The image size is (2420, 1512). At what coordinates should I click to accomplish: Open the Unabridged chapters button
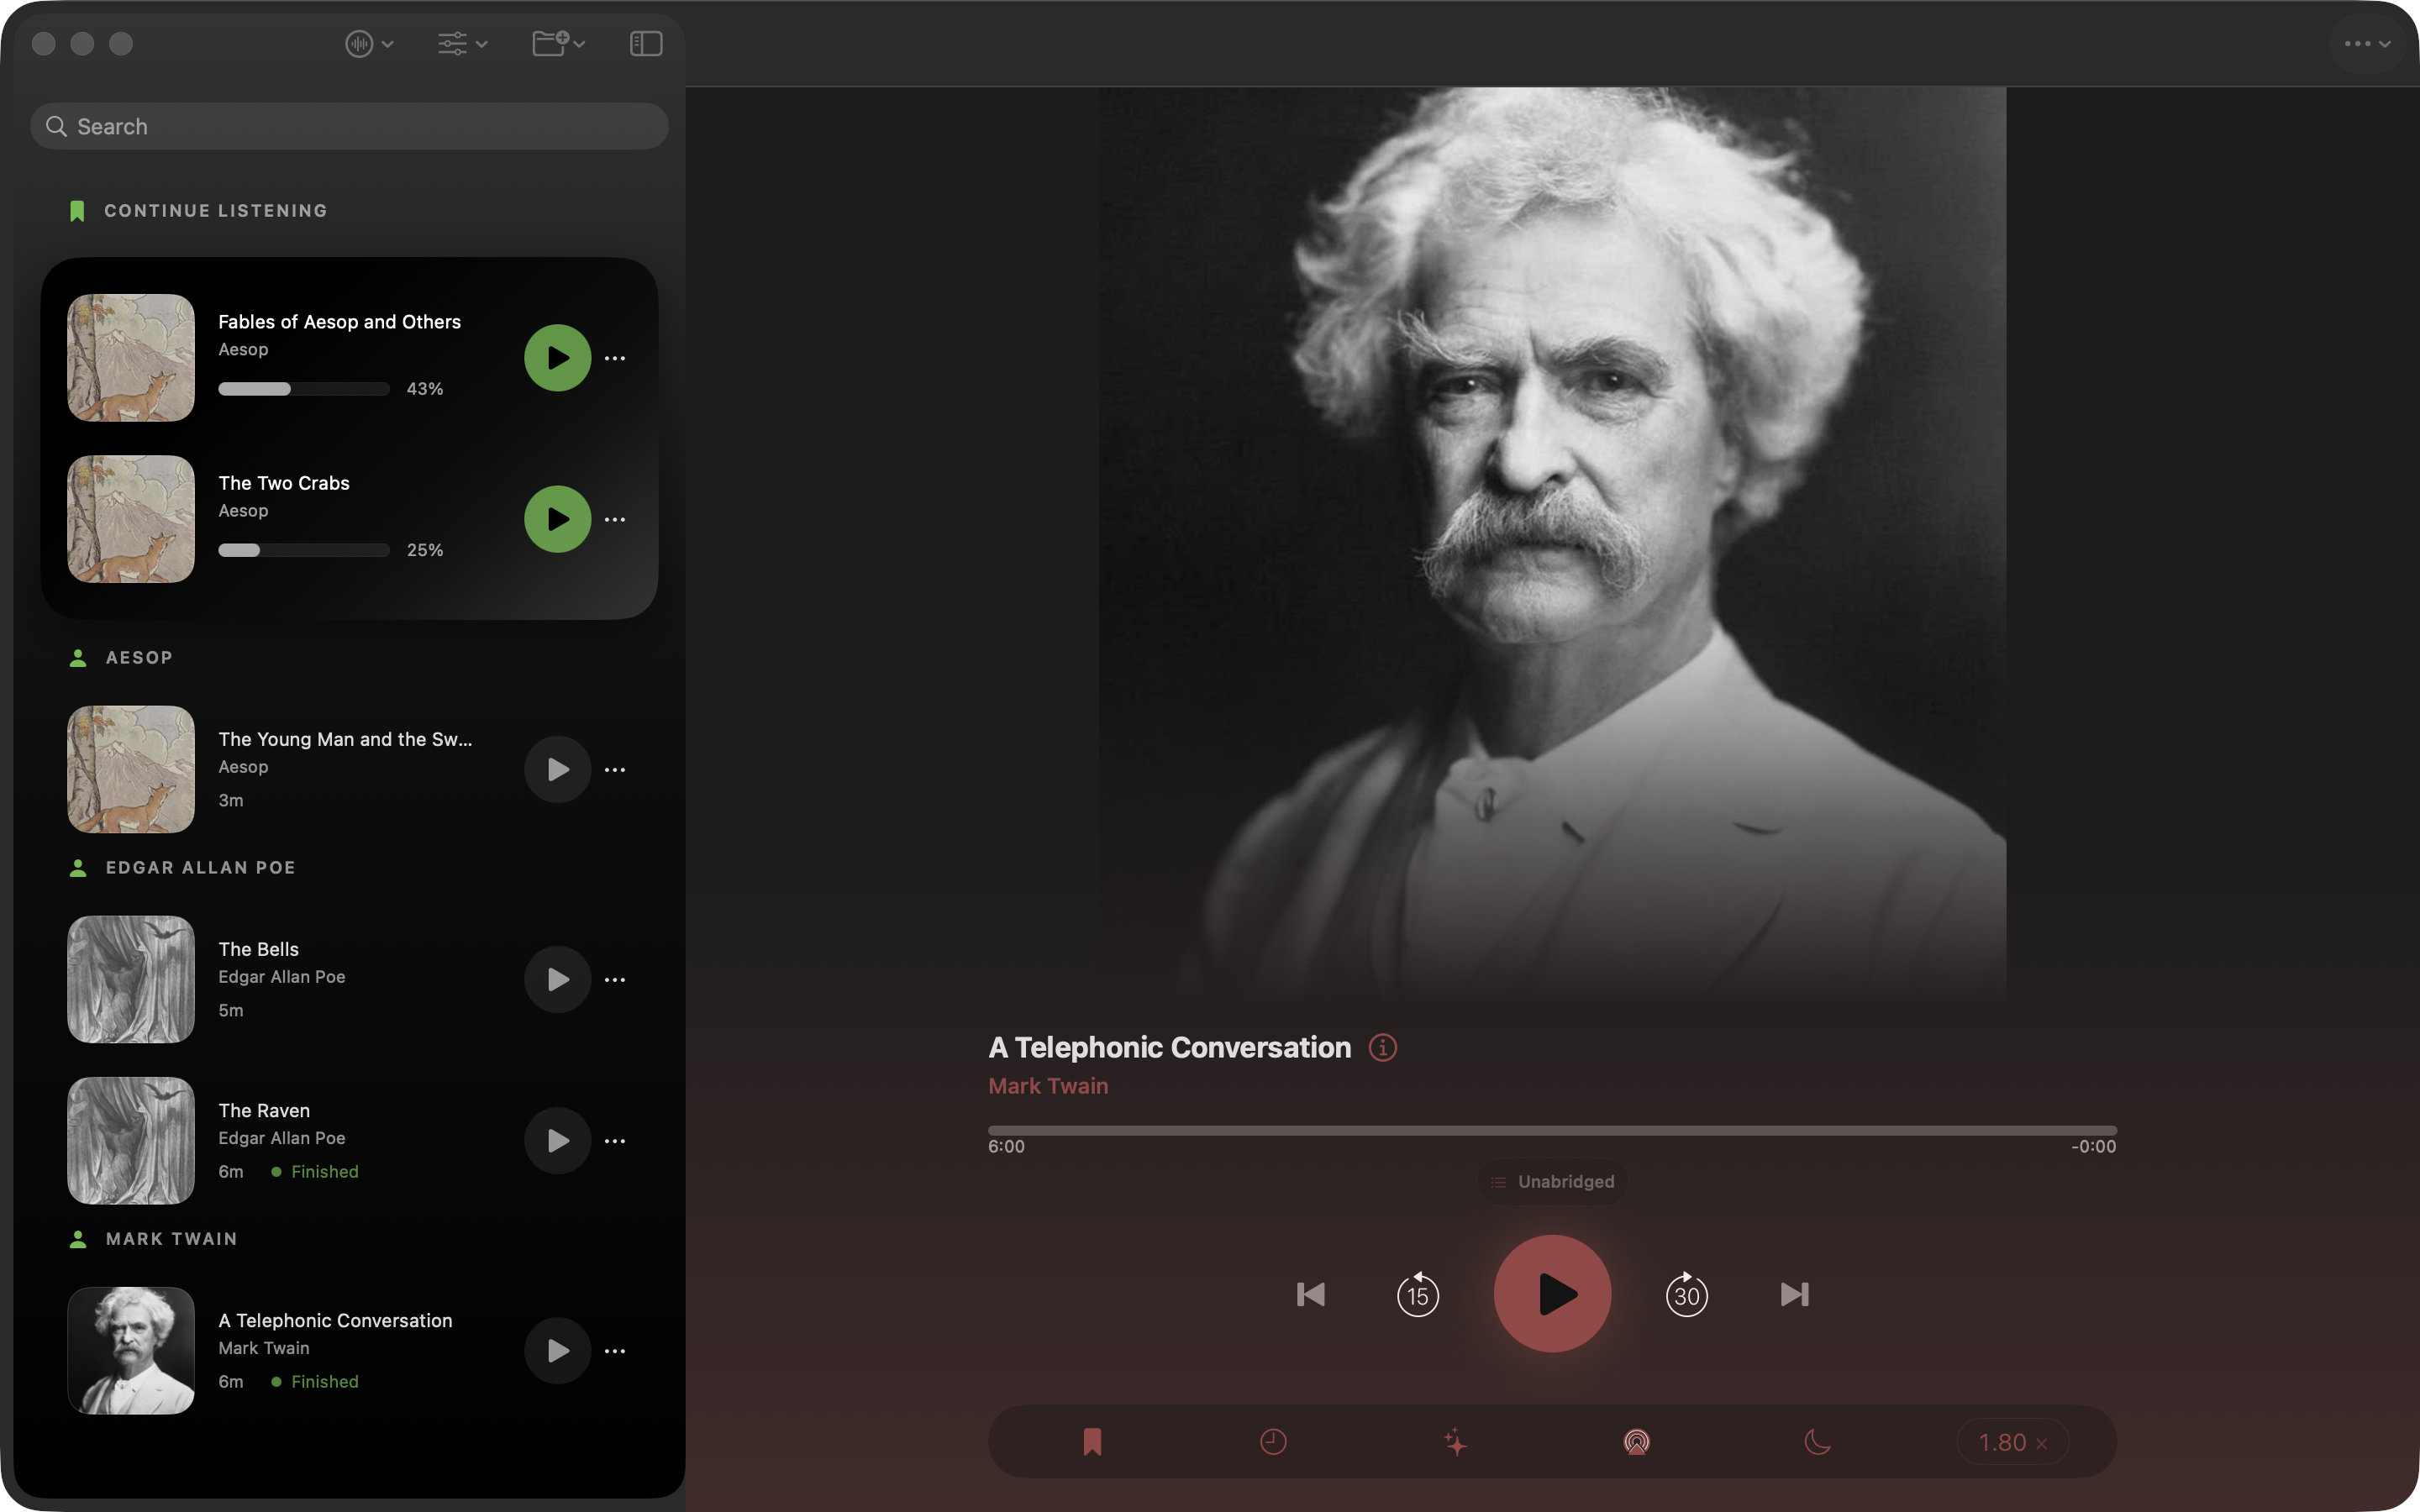pyautogui.click(x=1552, y=1182)
